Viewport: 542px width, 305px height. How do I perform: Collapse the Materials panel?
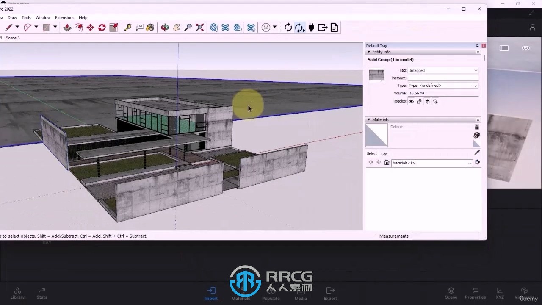tap(369, 119)
